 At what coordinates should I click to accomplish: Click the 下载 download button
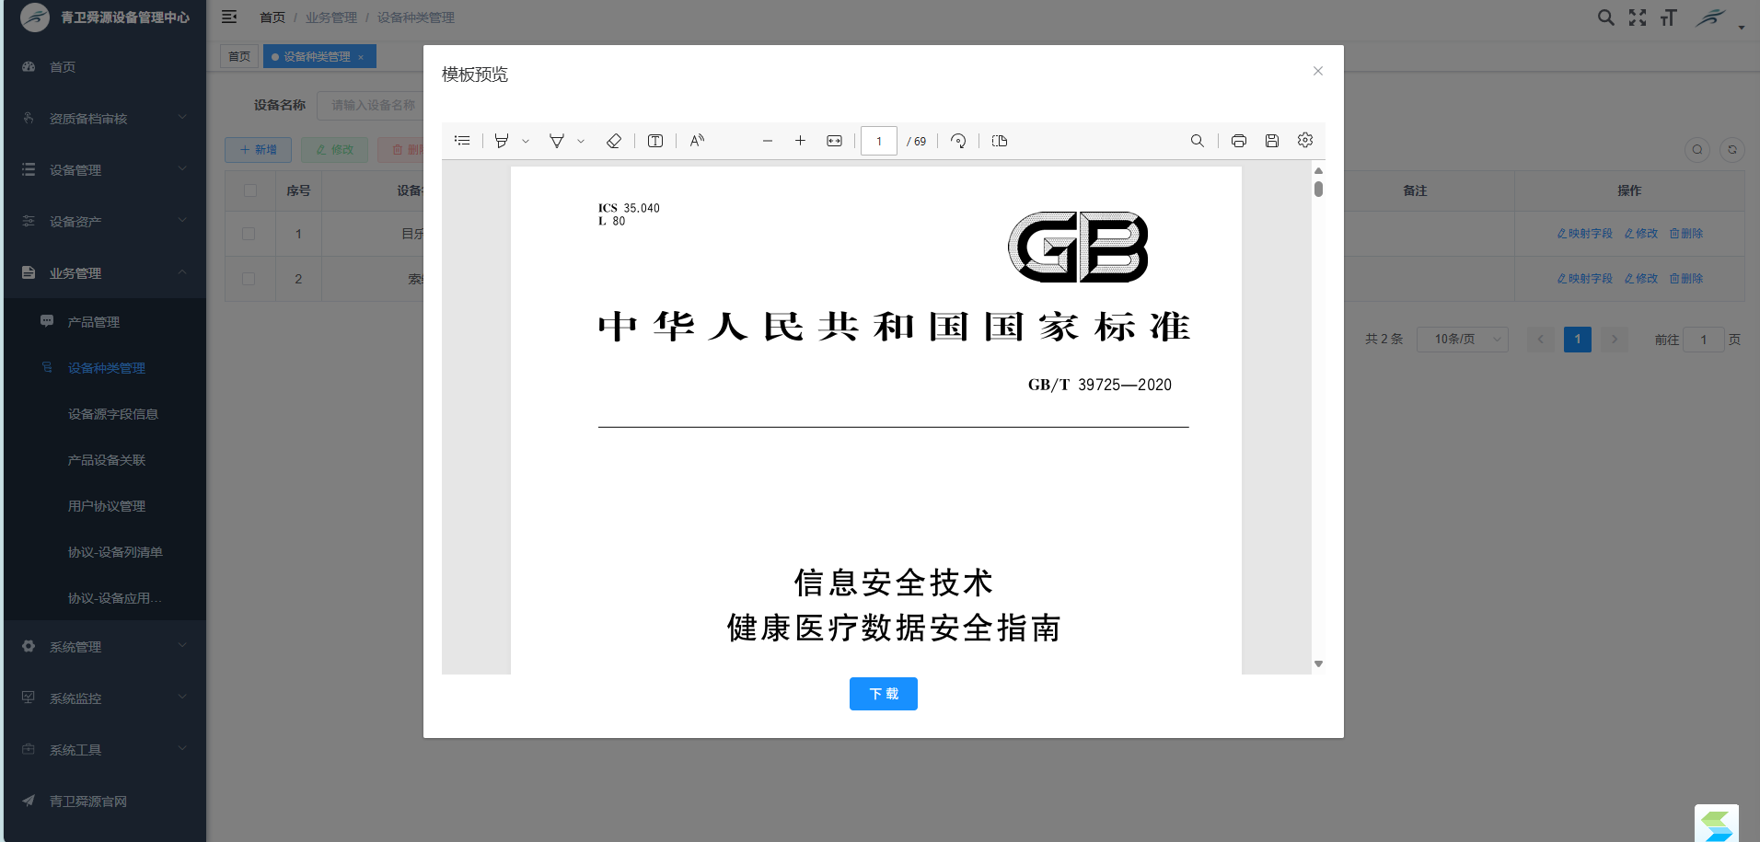coord(883,694)
